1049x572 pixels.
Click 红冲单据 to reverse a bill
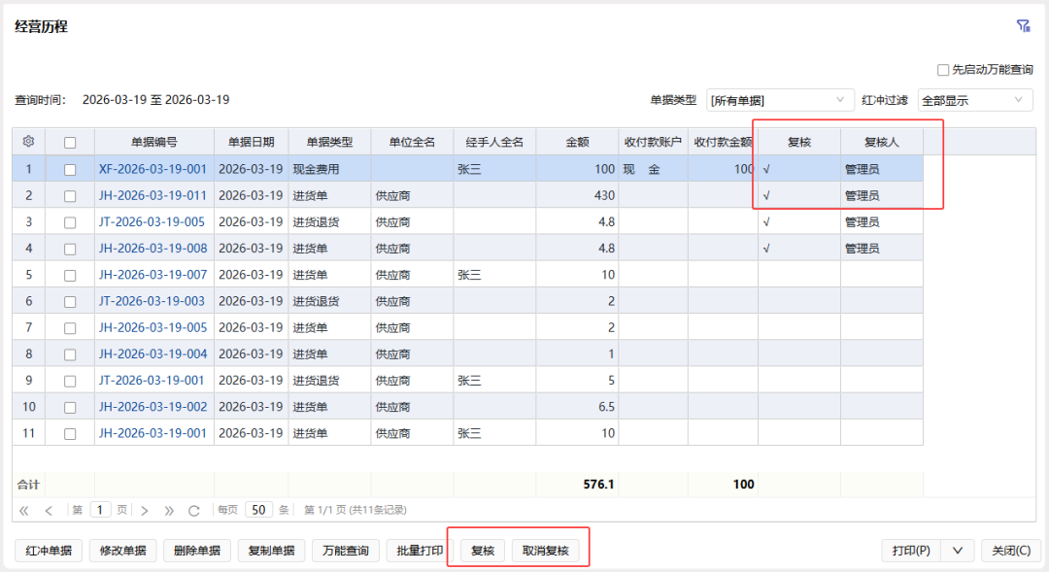point(48,550)
